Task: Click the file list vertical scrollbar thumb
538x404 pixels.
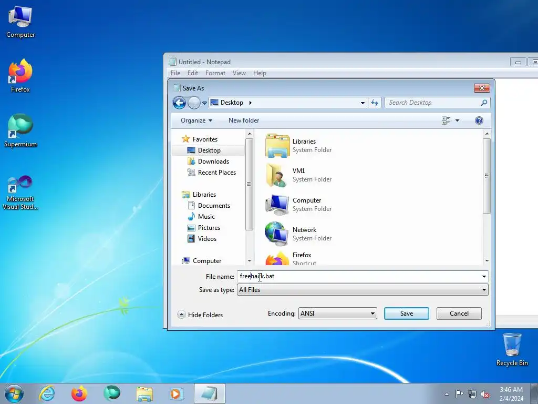Action: click(487, 176)
